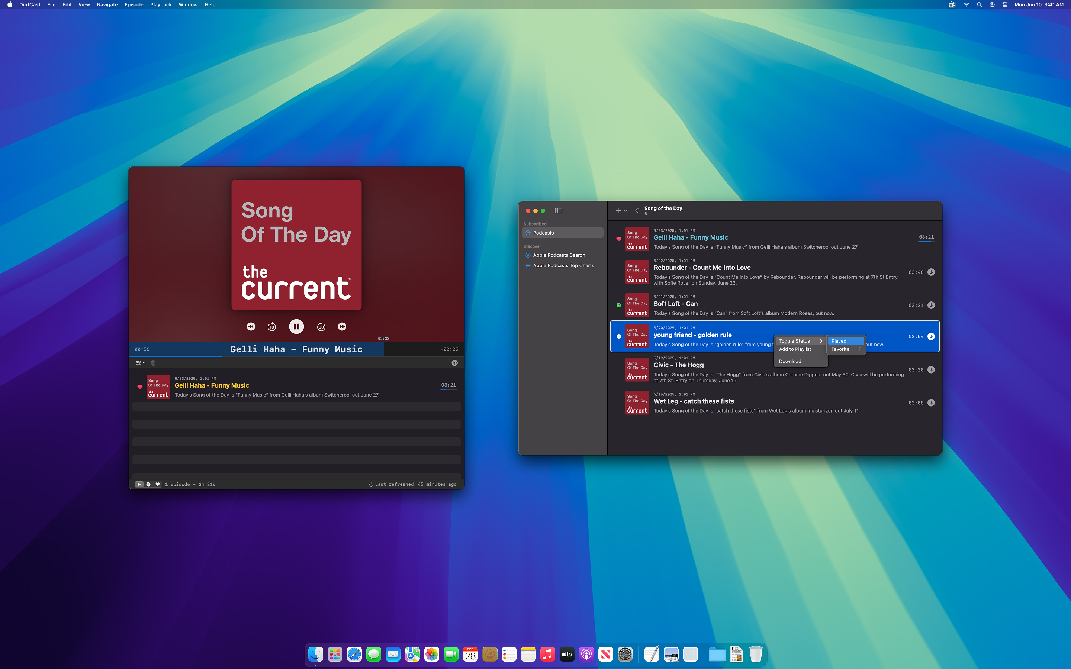Open System Settings from the Dock
The height and width of the screenshot is (669, 1071).
(625, 654)
